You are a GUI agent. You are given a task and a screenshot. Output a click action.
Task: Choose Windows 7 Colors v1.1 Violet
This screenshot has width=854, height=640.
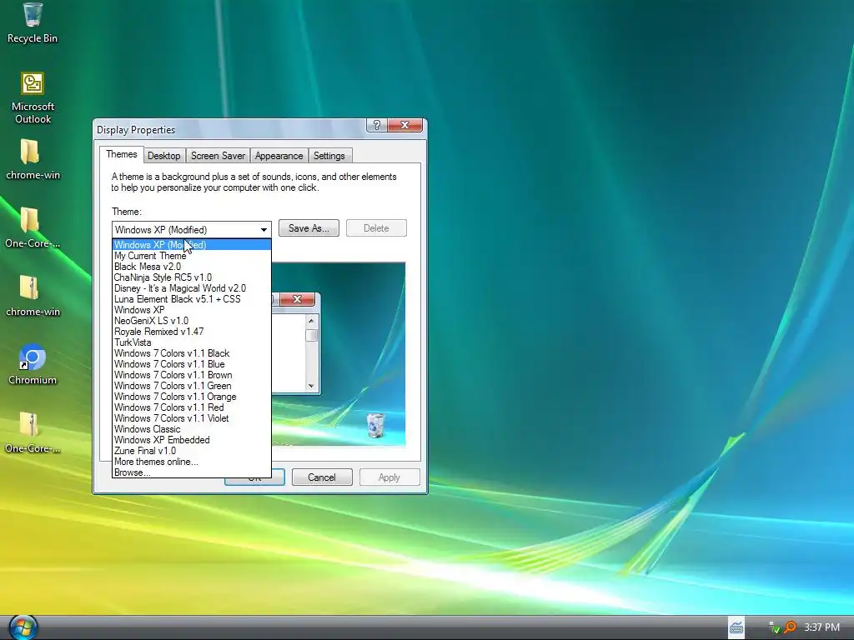tap(192, 418)
